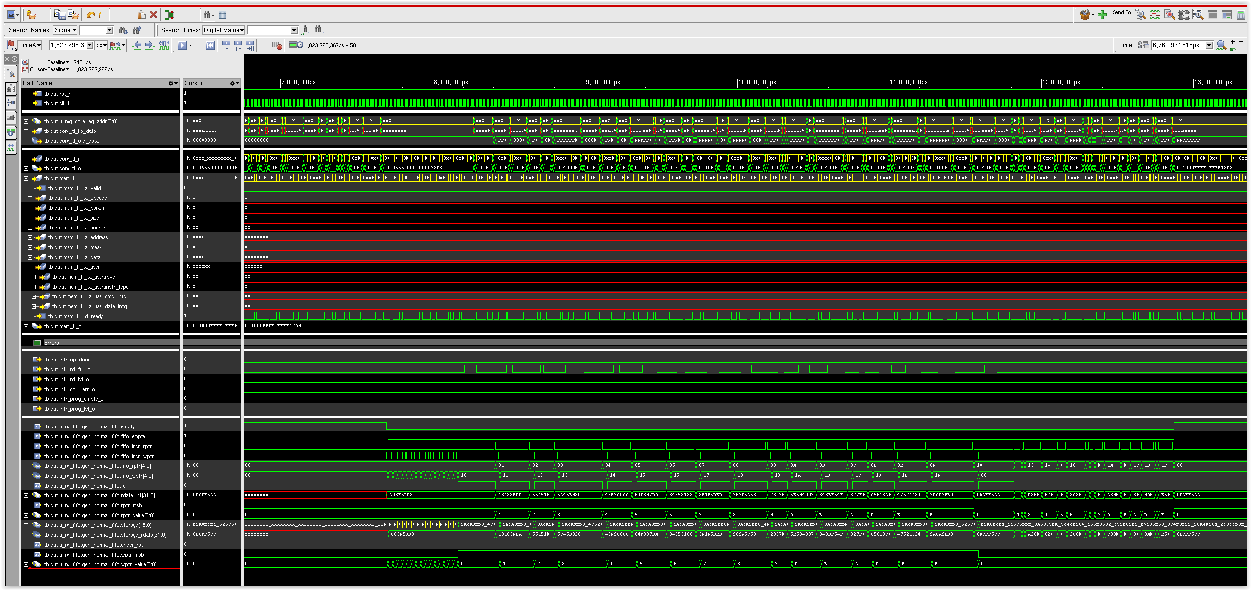The image size is (1251, 590).
Task: Click the Send To Schematic Tracer icon
Action: point(1184,14)
